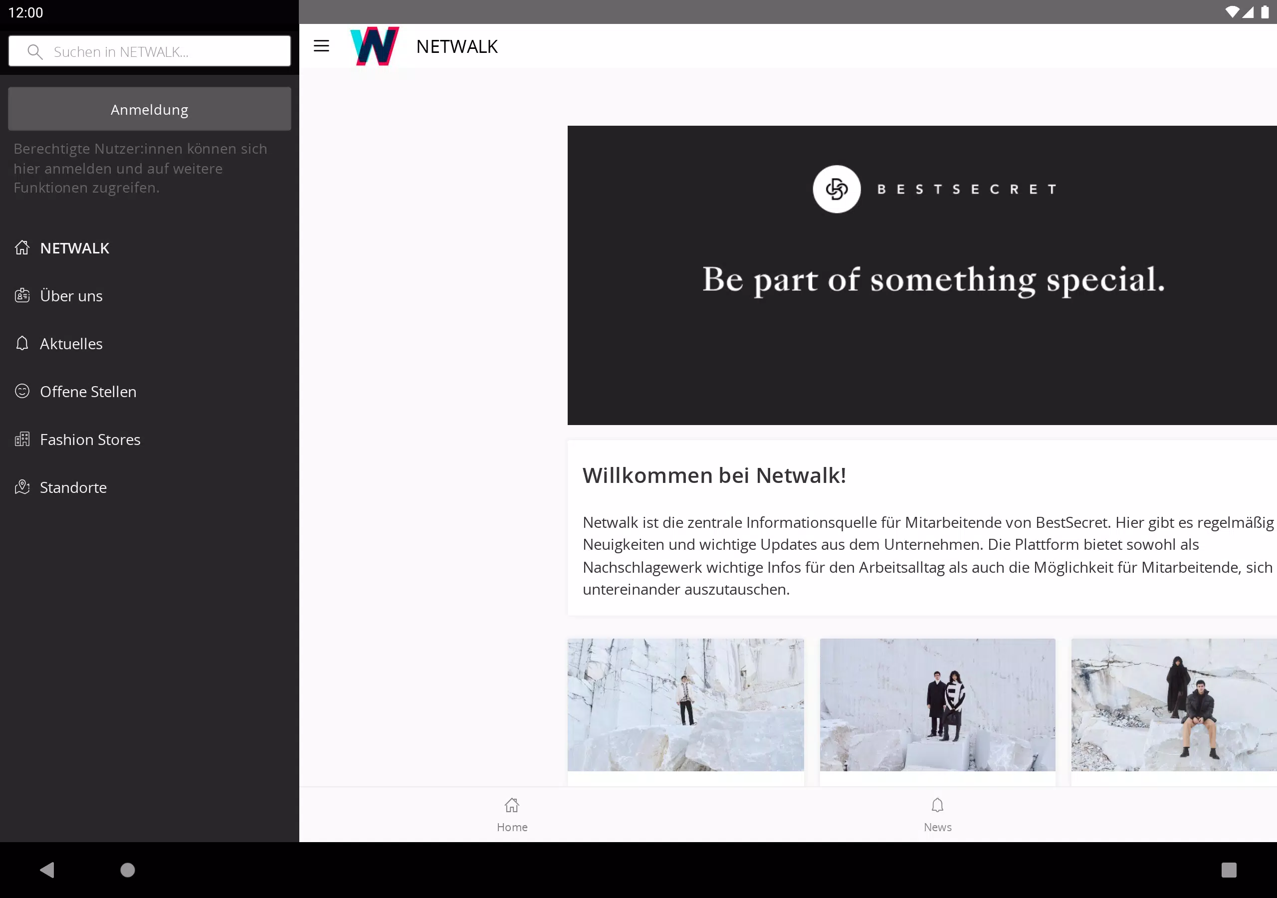Tap the Android back navigation button
The image size is (1277, 898).
[x=47, y=870]
